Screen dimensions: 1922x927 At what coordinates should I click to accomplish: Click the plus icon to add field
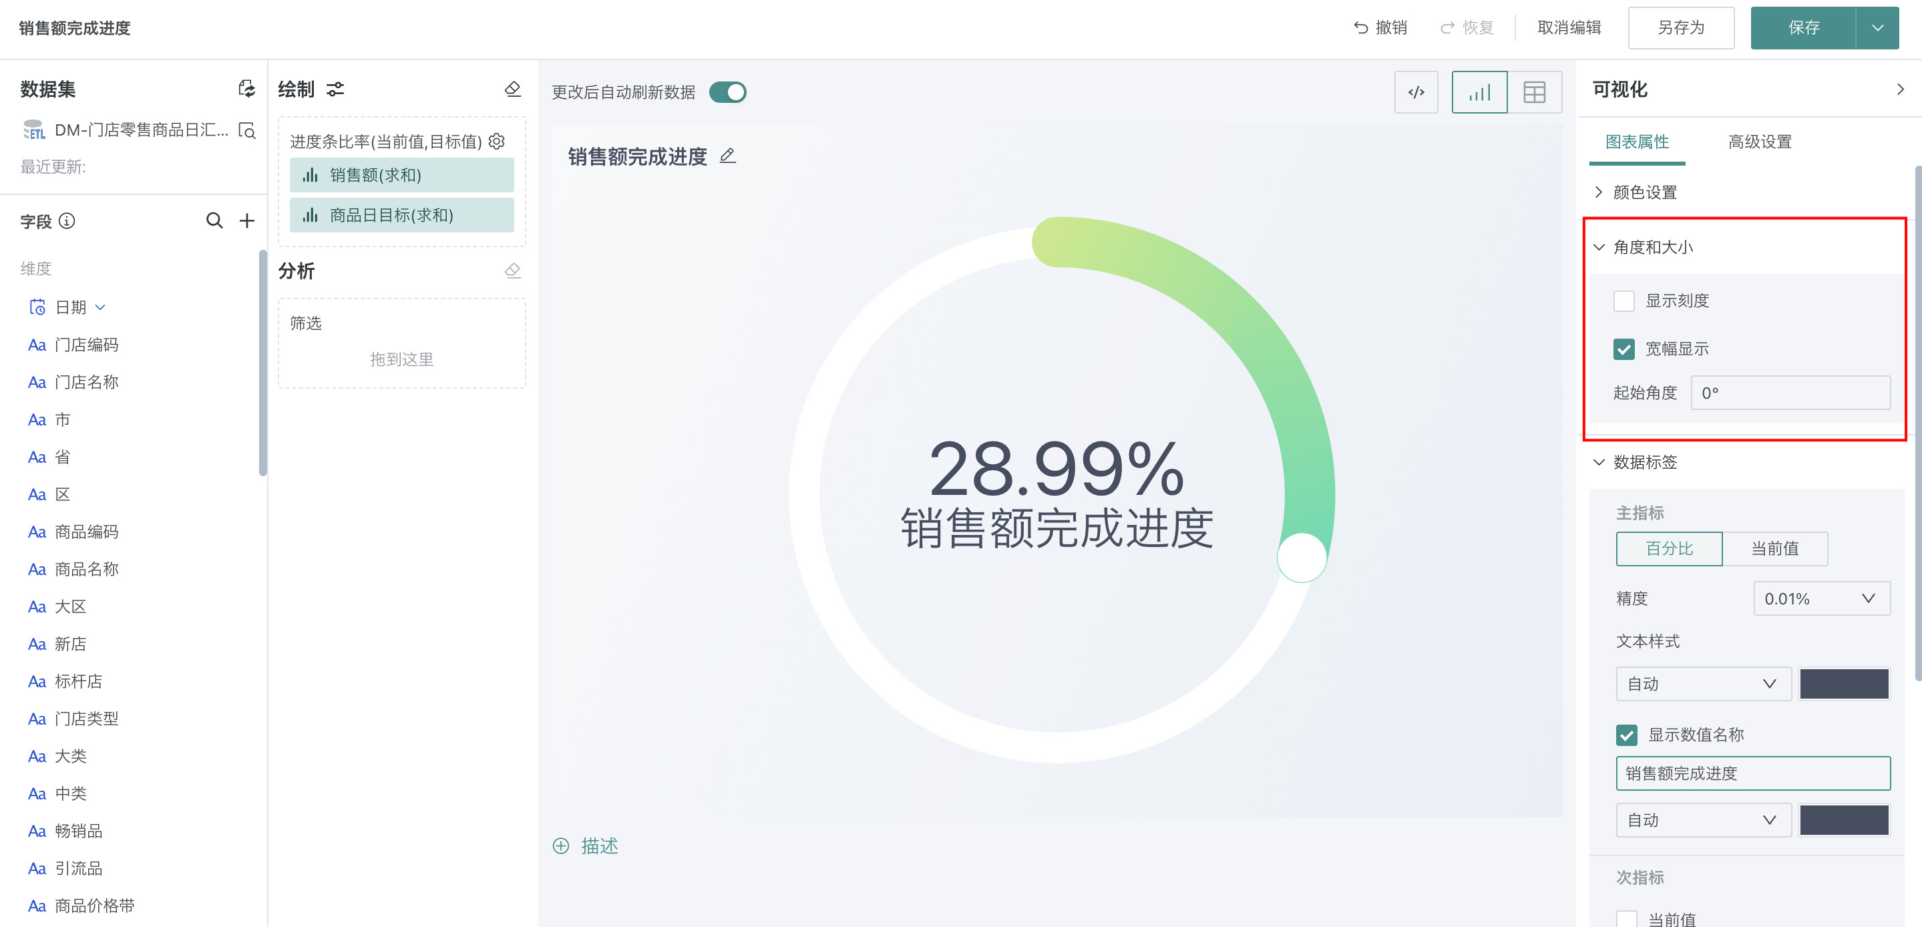pos(247,221)
